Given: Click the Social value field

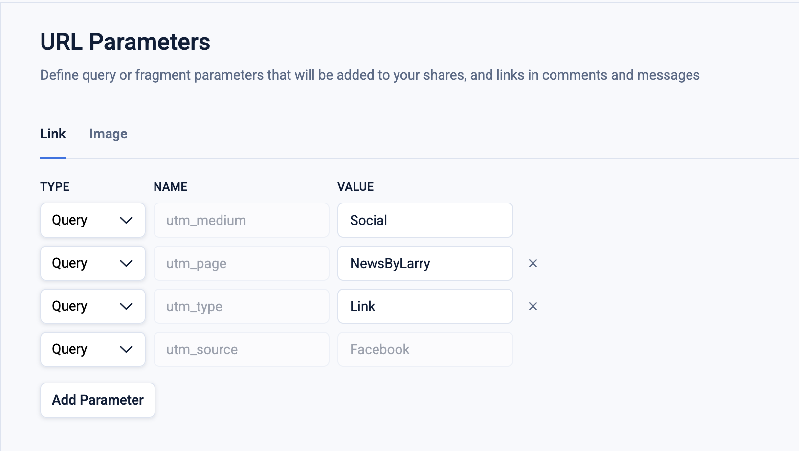Looking at the screenshot, I should [x=425, y=220].
